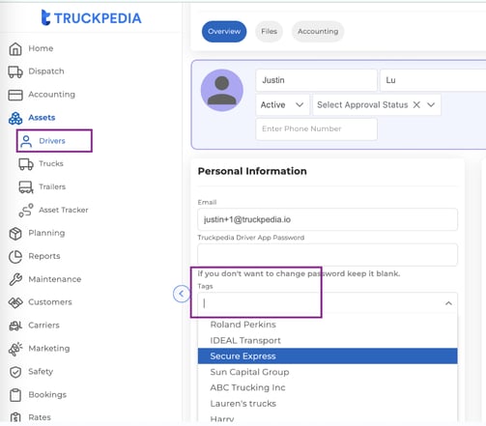Open the Accounting tab in driver profile
486x426 pixels.
[x=318, y=31]
